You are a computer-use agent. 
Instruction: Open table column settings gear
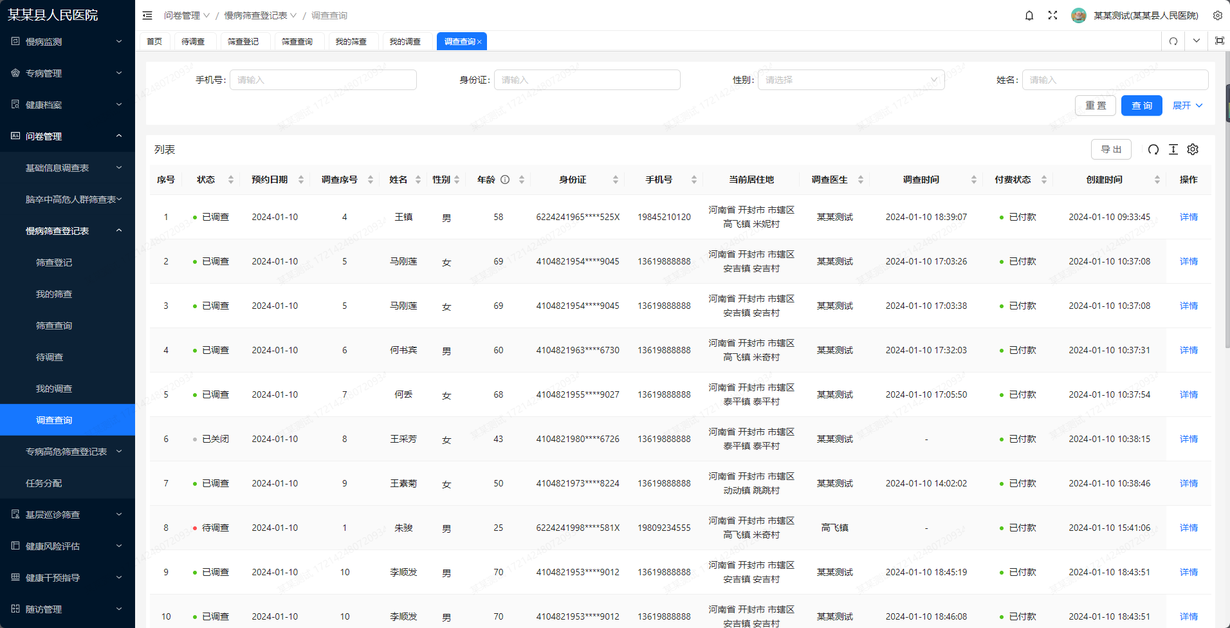(1193, 149)
